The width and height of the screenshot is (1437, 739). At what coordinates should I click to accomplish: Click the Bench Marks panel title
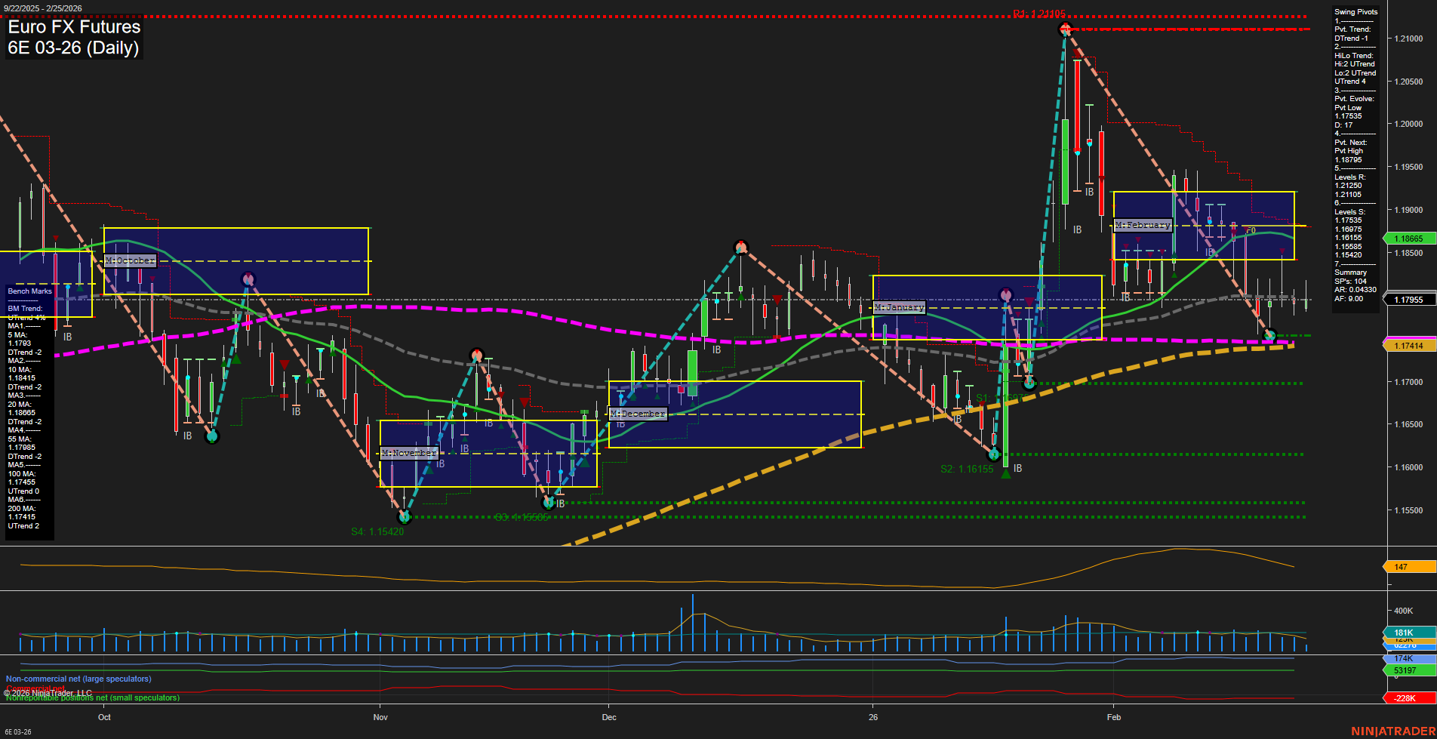click(29, 291)
